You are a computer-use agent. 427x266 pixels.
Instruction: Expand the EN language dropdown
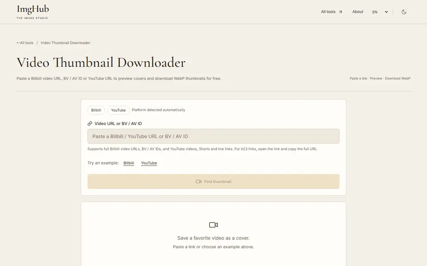point(380,12)
